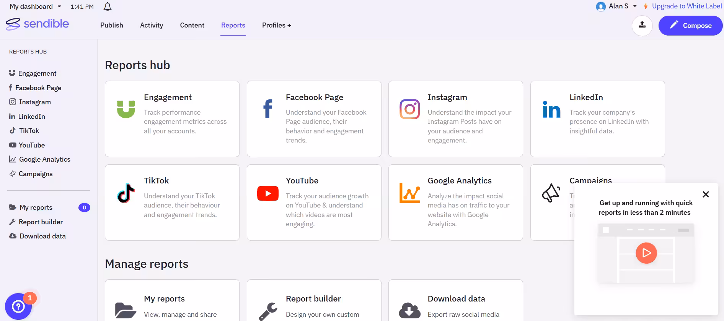Click the Facebook icon in sidebar
The width and height of the screenshot is (724, 321).
coord(11,88)
